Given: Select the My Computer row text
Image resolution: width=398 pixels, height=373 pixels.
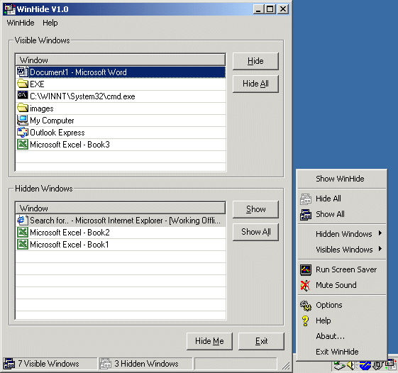Looking at the screenshot, I should [52, 121].
